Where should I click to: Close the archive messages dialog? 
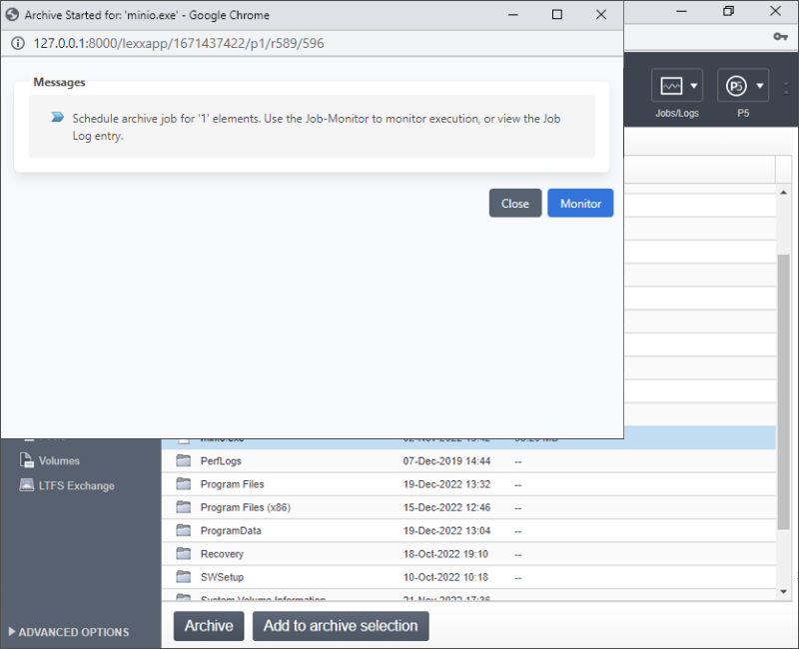515,204
